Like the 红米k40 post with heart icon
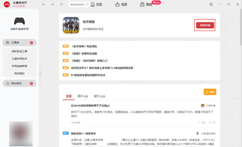The width and height of the screenshot is (242, 147). coord(214,122)
